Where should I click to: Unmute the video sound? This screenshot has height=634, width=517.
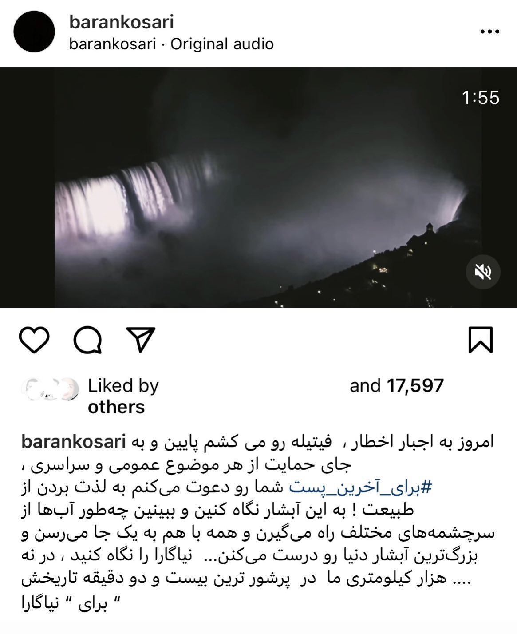(x=483, y=272)
